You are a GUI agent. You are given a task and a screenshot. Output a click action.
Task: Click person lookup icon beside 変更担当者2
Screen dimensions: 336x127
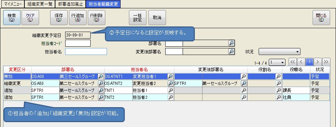click(x=170, y=84)
